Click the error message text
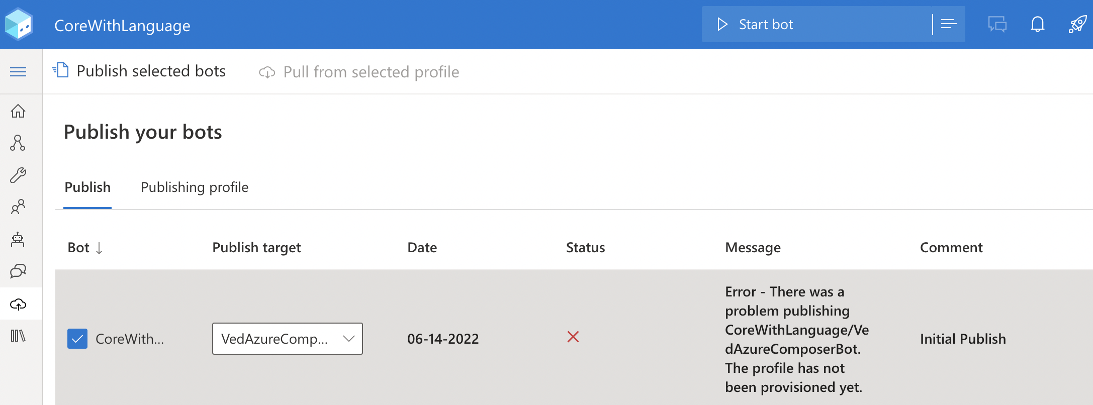This screenshot has width=1093, height=405. pos(797,339)
